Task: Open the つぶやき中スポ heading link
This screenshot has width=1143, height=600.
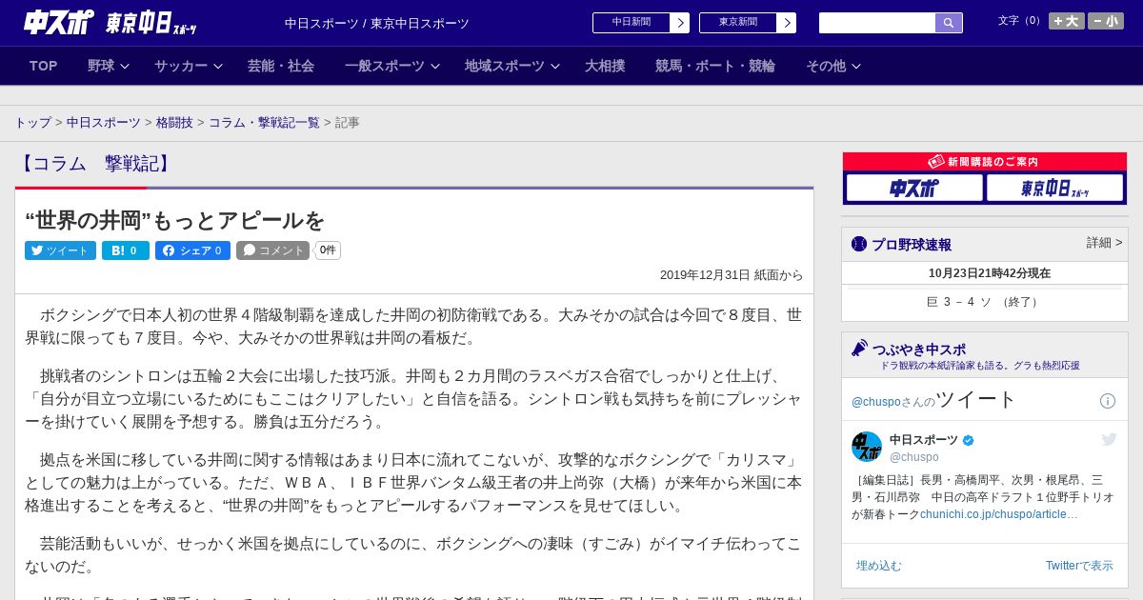Action: click(919, 350)
